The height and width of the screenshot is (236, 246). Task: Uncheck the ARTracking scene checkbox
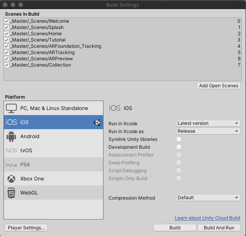click(x=7, y=52)
